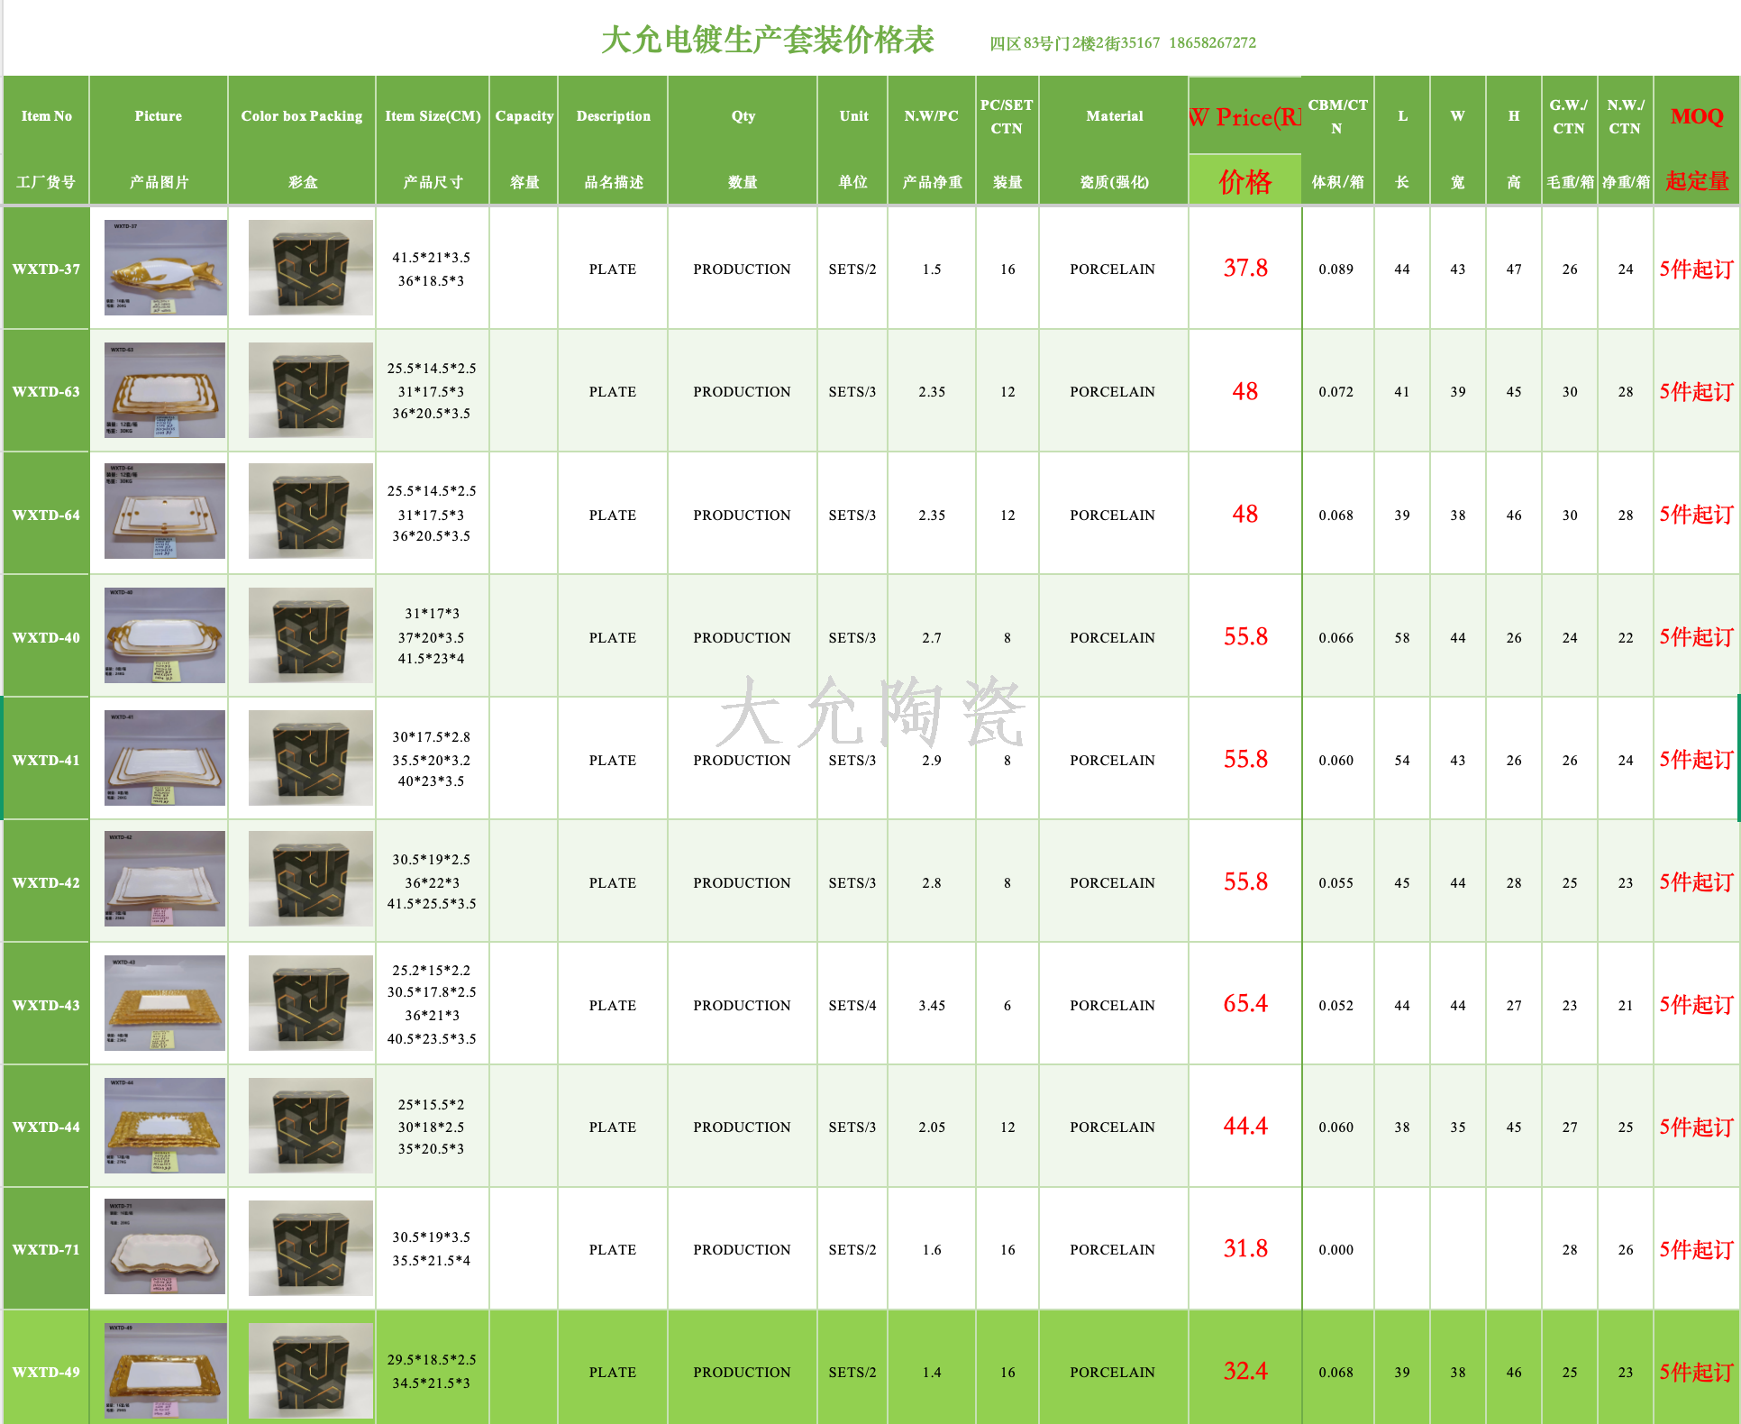This screenshot has height=1424, width=1741.
Task: Select the WXTD-43 gold plate picture
Action: [165, 1003]
